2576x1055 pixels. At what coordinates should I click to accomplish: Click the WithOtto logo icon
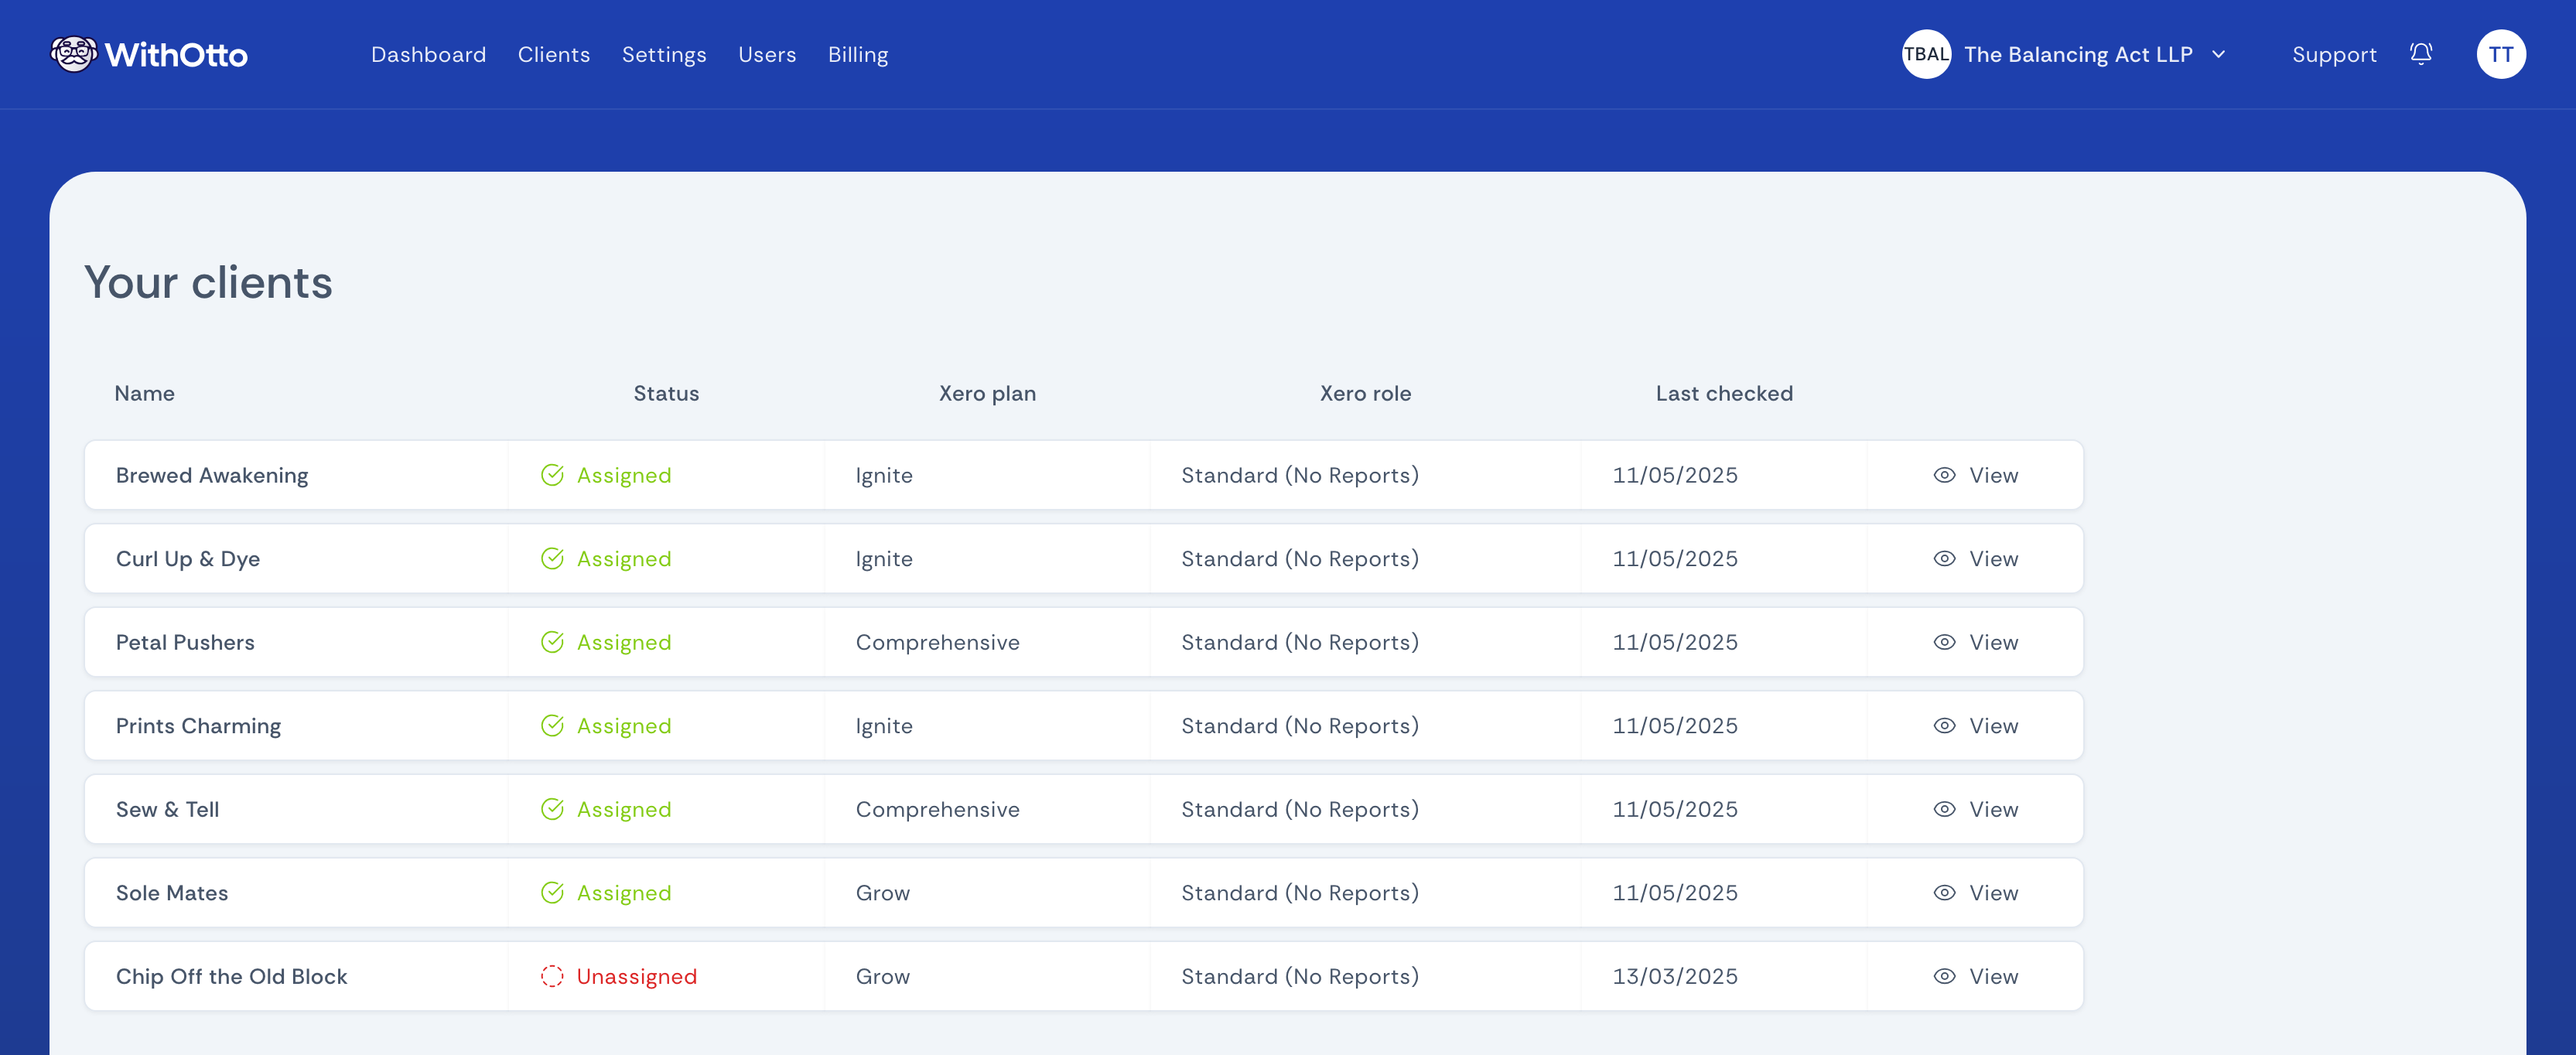(x=74, y=54)
